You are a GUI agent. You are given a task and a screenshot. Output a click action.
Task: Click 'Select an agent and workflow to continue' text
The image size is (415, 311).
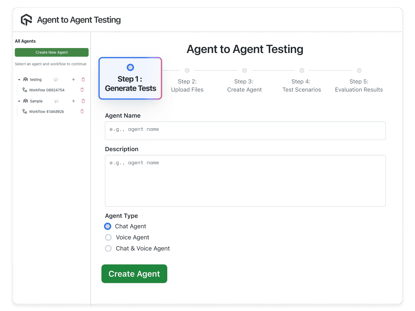tap(51, 64)
